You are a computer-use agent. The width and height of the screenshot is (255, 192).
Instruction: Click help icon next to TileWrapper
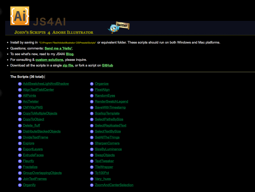click(92, 167)
